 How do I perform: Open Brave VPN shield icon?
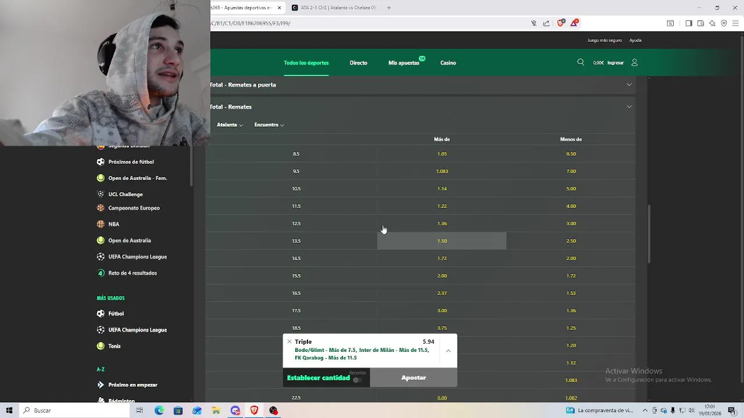(x=724, y=23)
